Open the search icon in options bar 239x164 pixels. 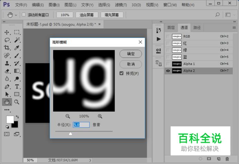pyautogui.click(x=218, y=15)
